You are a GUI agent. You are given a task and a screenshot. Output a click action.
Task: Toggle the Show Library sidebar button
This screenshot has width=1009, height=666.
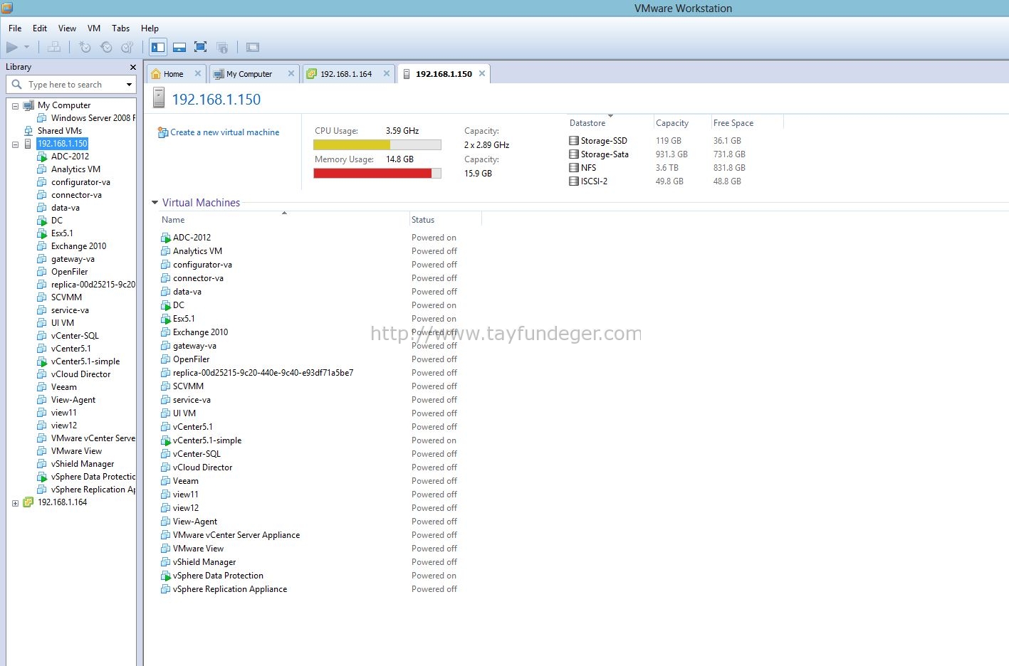coord(158,48)
